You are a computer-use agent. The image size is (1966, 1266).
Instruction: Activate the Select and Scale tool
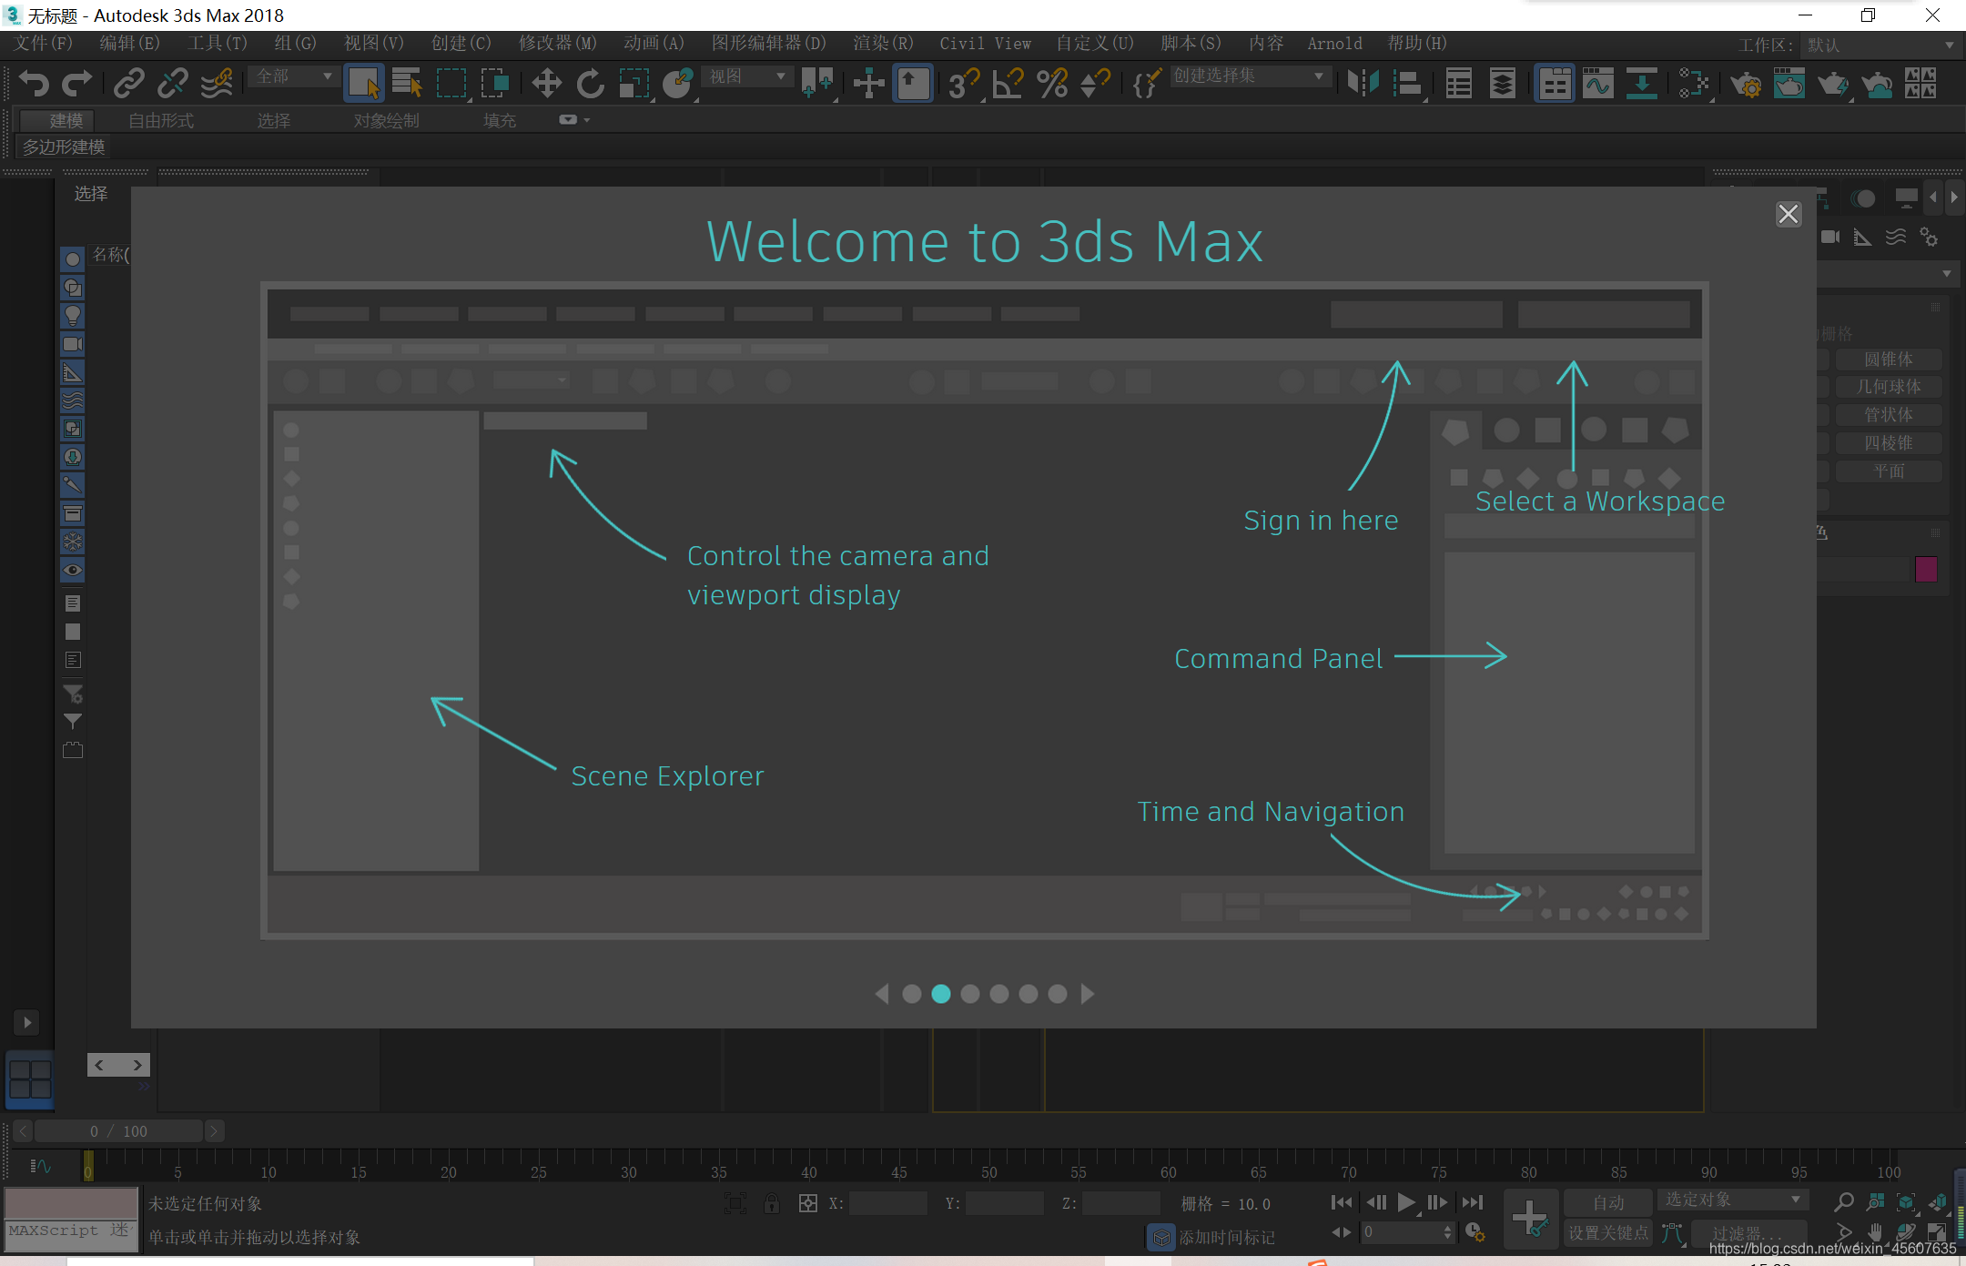(x=634, y=83)
